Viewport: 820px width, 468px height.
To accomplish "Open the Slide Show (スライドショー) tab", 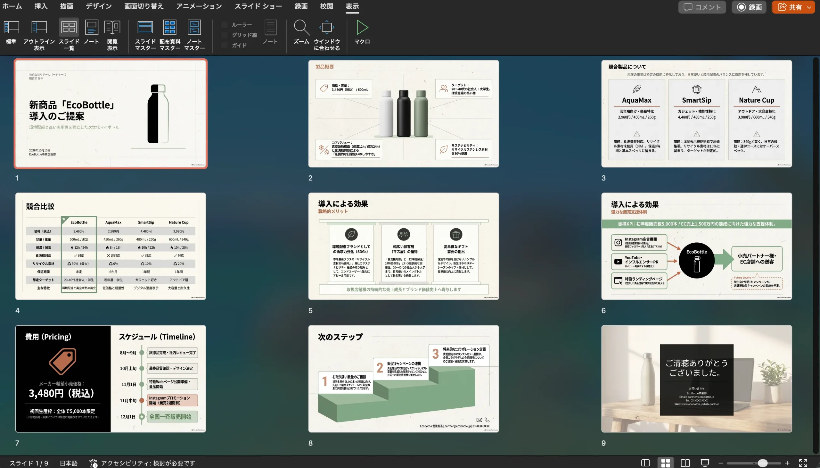I will point(258,6).
